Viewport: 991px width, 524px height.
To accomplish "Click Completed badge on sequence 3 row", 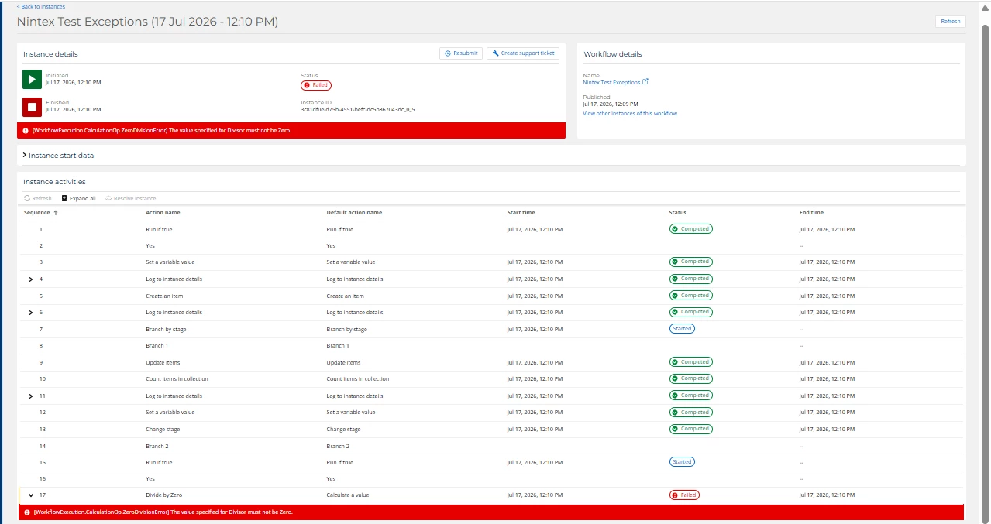I will click(x=690, y=262).
